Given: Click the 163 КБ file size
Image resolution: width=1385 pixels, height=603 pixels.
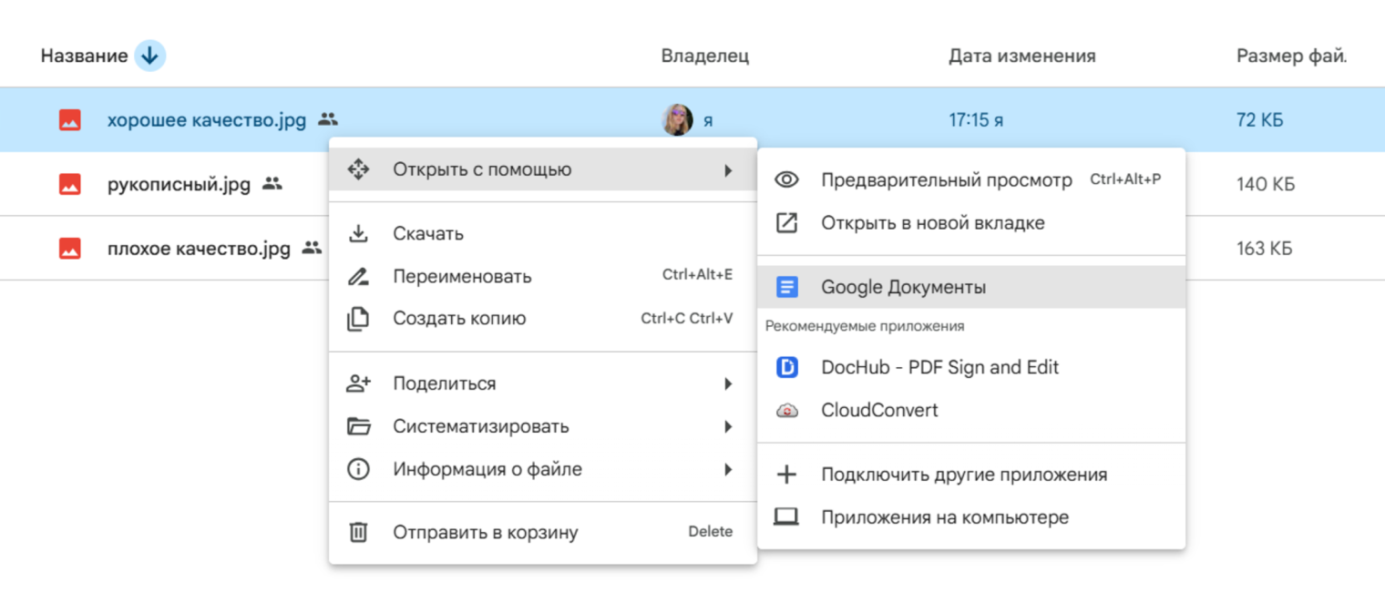Looking at the screenshot, I should pyautogui.click(x=1265, y=248).
